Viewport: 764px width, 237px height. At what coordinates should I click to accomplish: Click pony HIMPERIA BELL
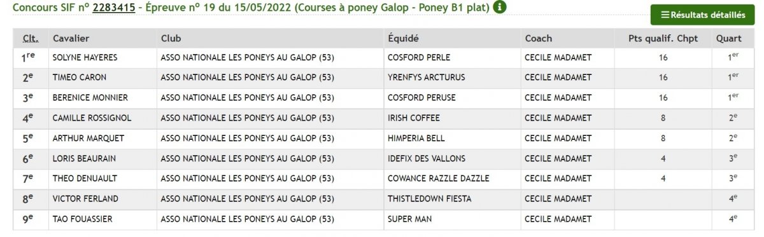pyautogui.click(x=416, y=138)
